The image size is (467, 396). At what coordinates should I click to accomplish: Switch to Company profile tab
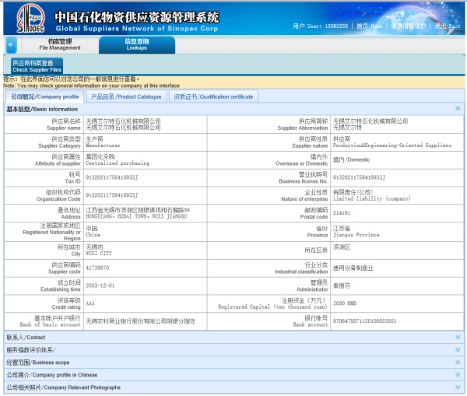(44, 96)
